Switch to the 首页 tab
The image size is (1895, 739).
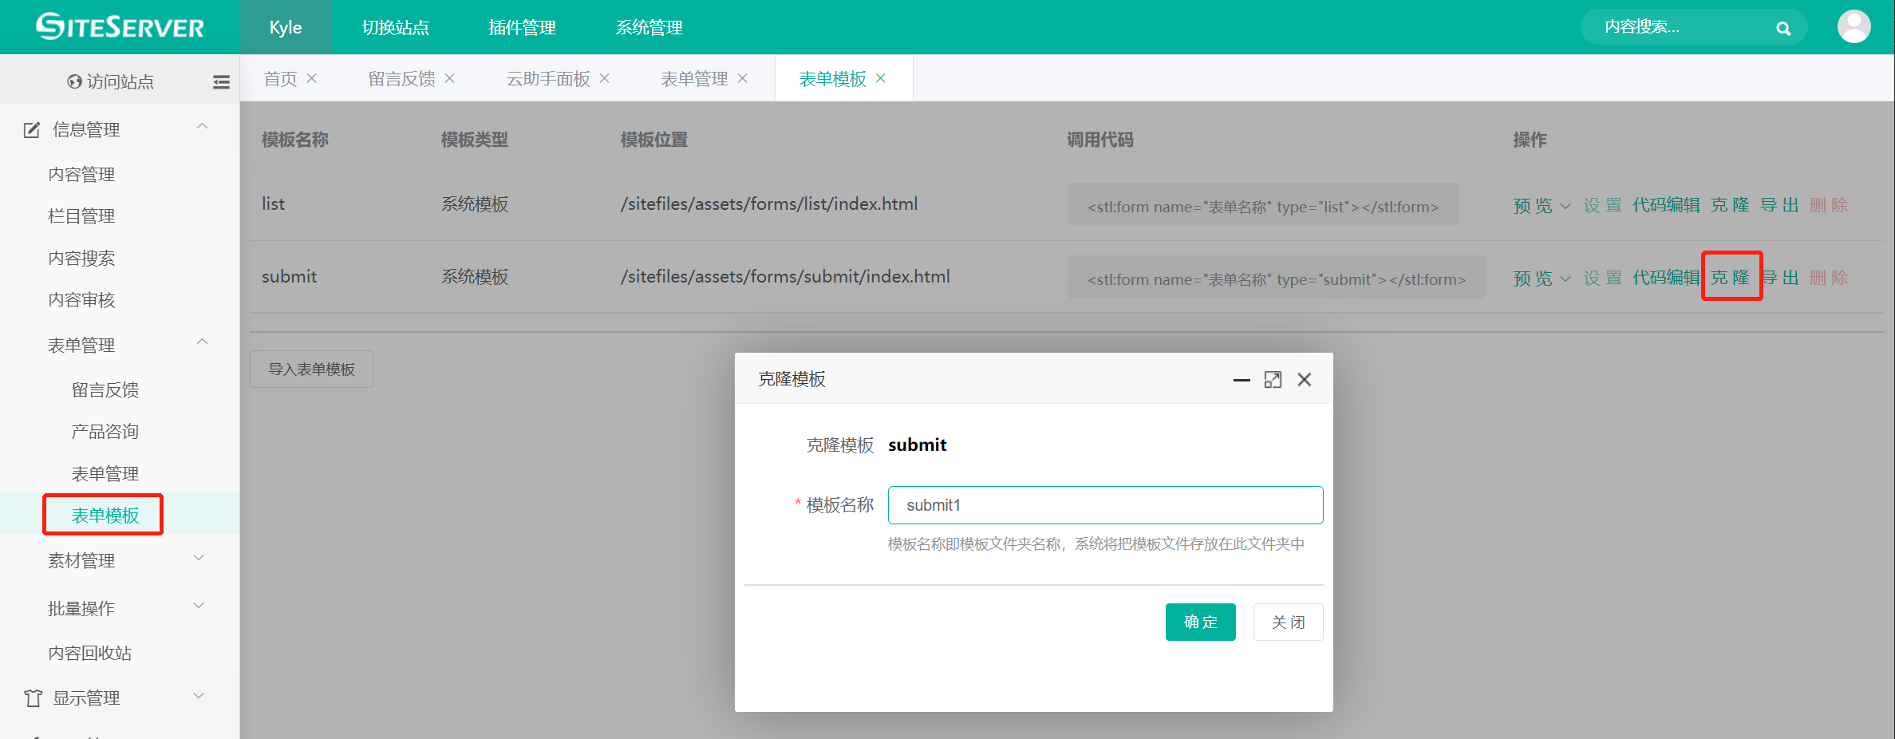point(280,78)
